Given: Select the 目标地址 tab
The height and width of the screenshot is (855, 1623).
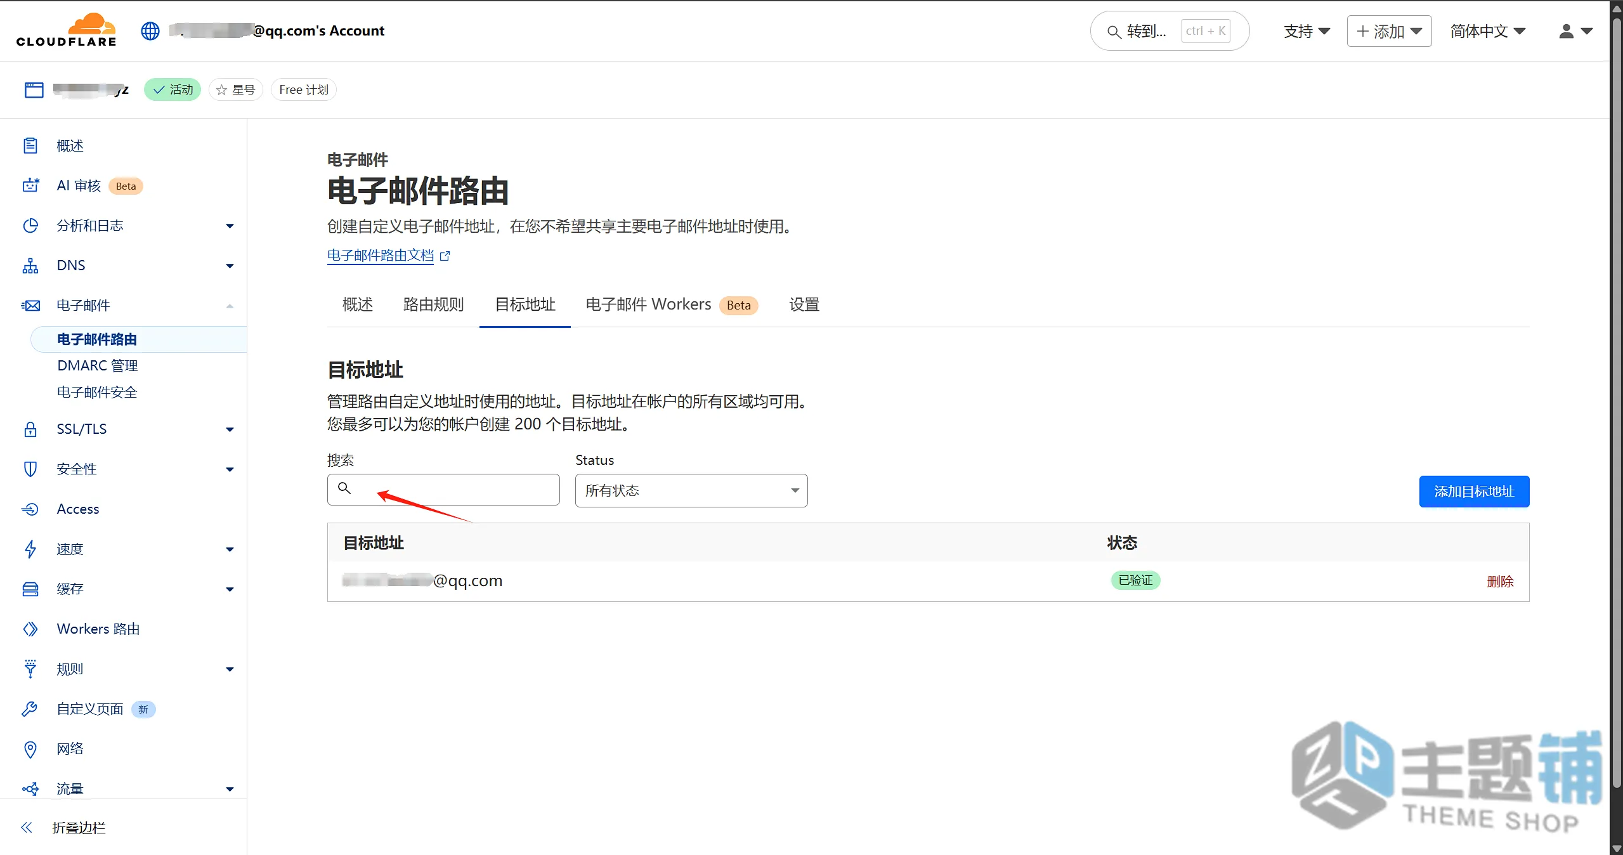Looking at the screenshot, I should tap(525, 305).
